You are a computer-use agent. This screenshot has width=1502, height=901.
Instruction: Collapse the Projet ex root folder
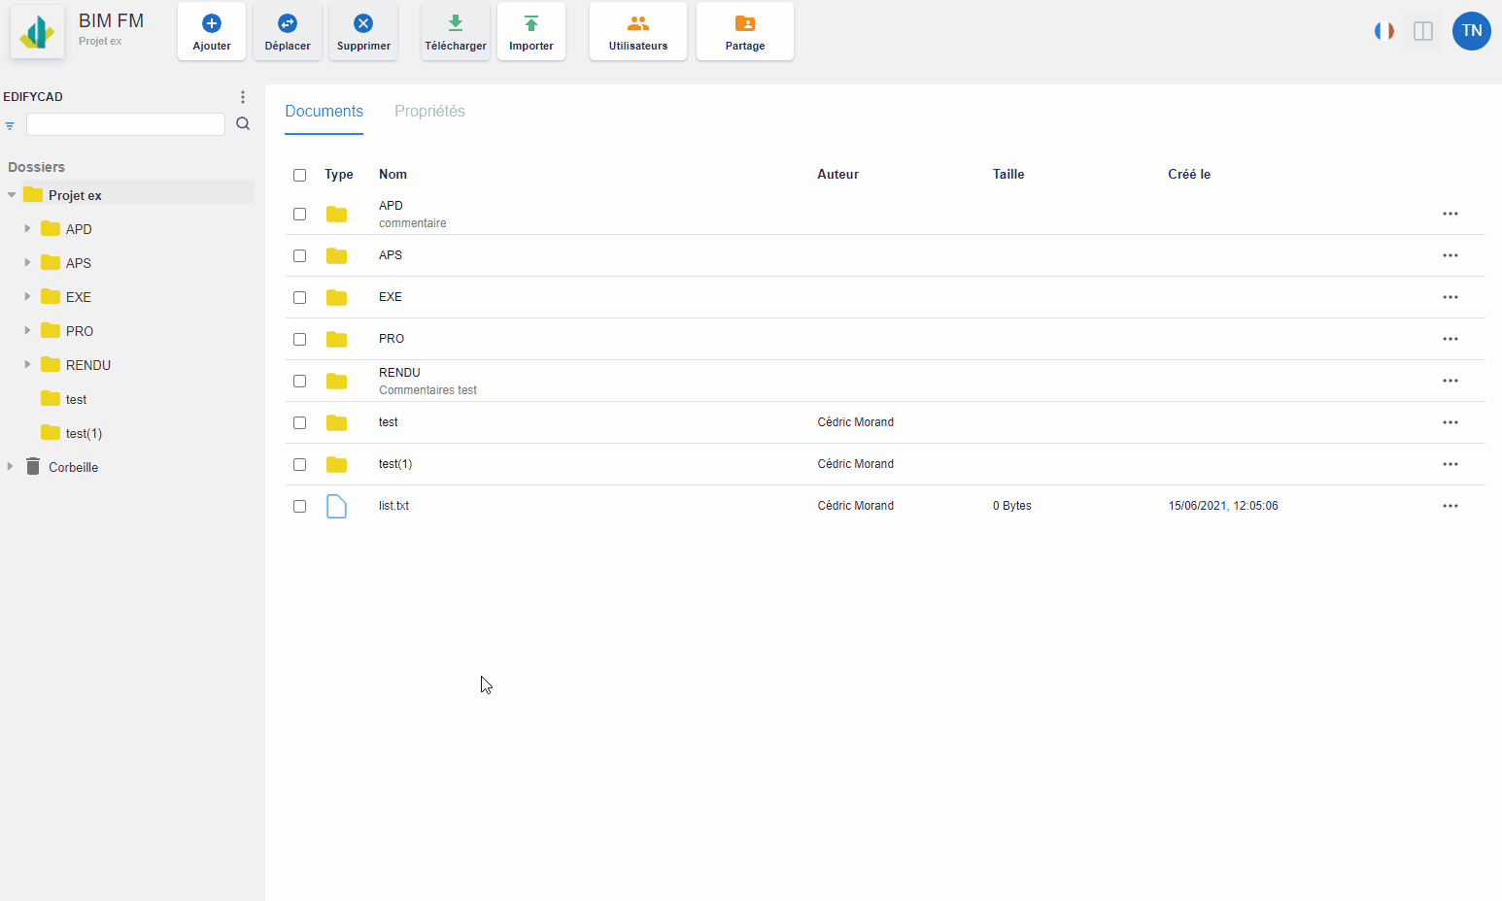(12, 195)
